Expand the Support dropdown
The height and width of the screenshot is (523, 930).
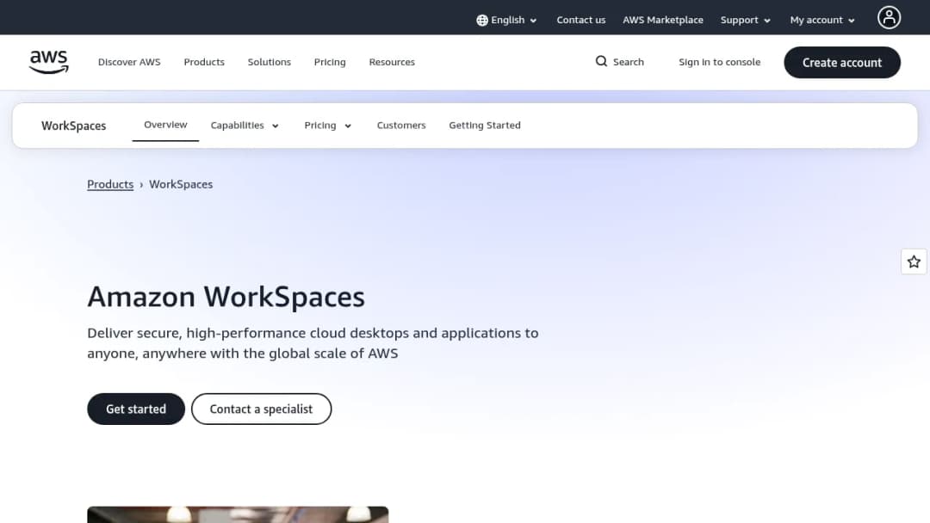point(746,20)
